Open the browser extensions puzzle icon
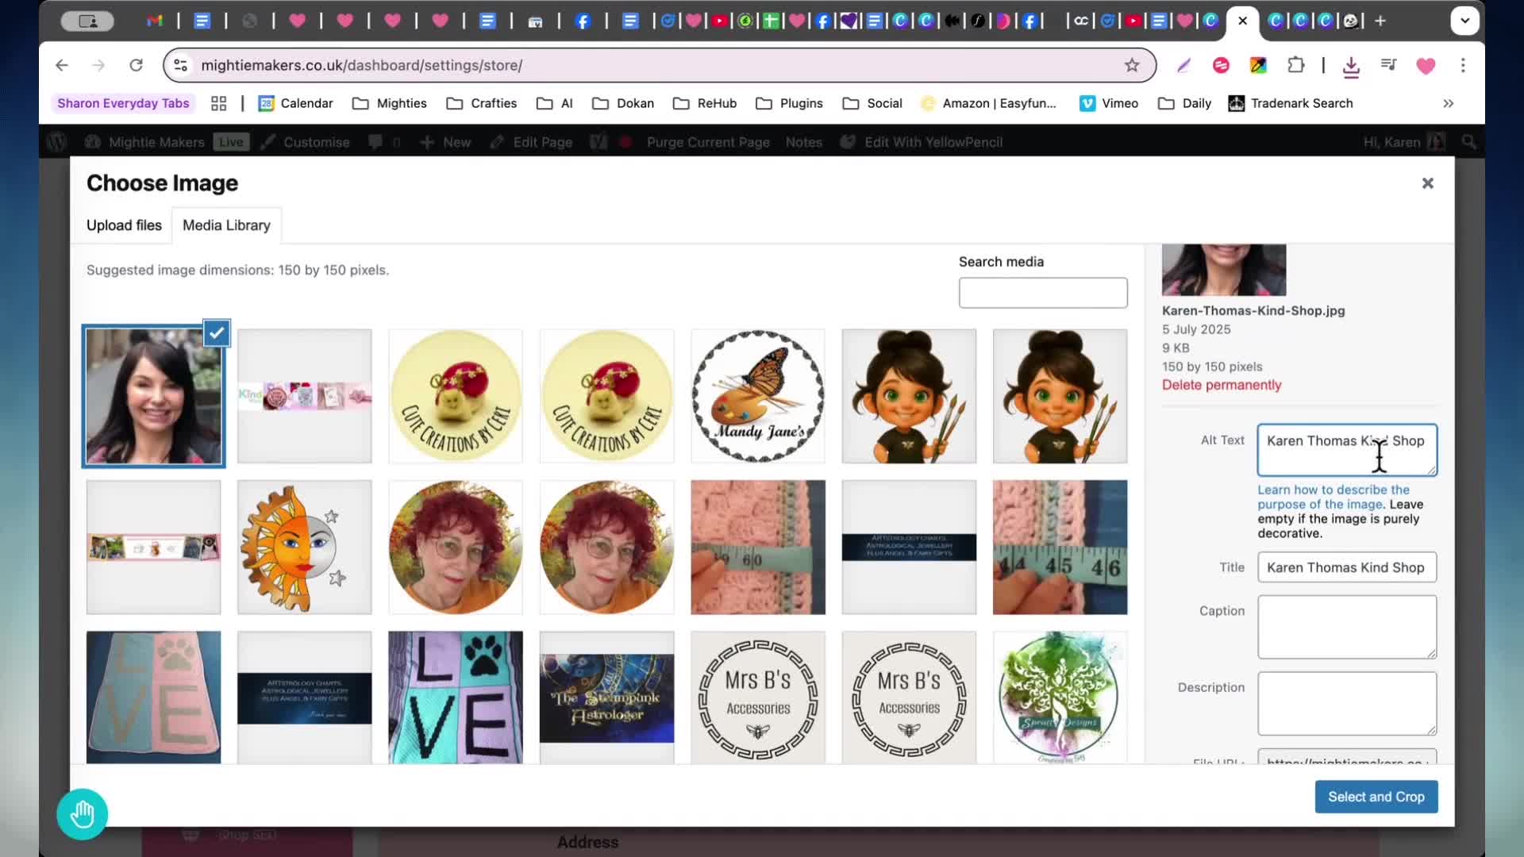This screenshot has height=857, width=1524. [x=1295, y=65]
